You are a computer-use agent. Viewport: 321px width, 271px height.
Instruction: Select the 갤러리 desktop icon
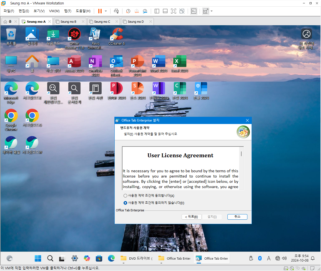pos(32,37)
